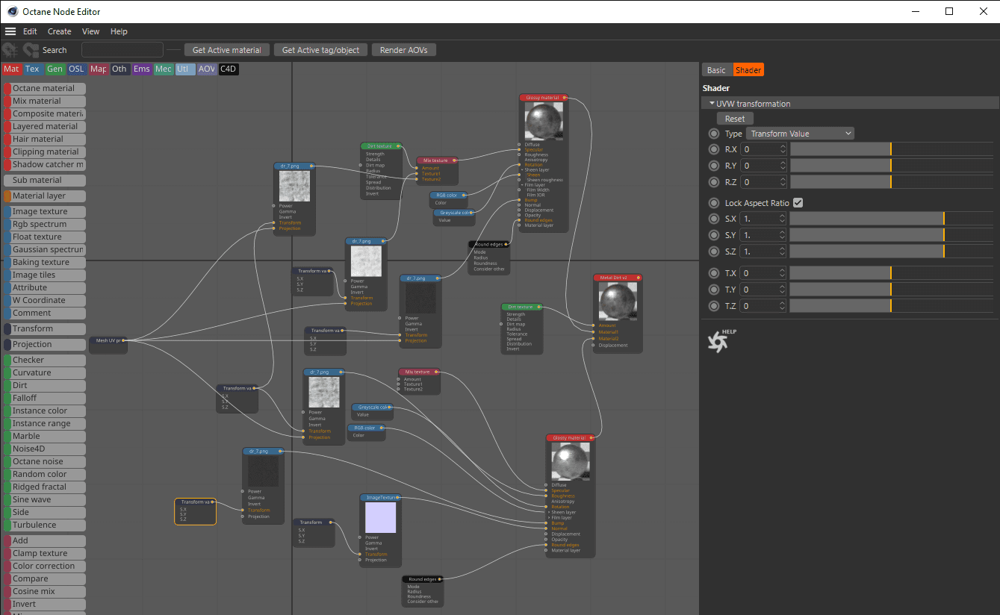This screenshot has height=615, width=1000.
Task: Open the Create menu
Action: tap(60, 31)
